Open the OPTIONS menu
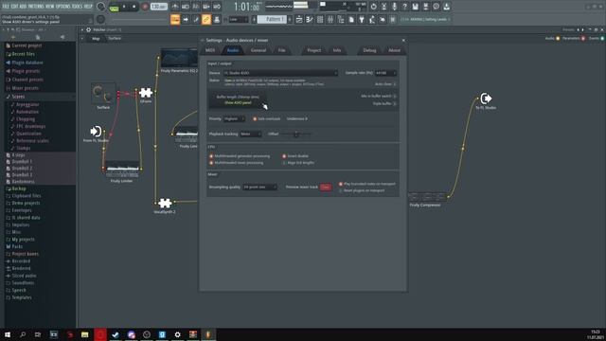The image size is (606, 341). pyautogui.click(x=63, y=7)
